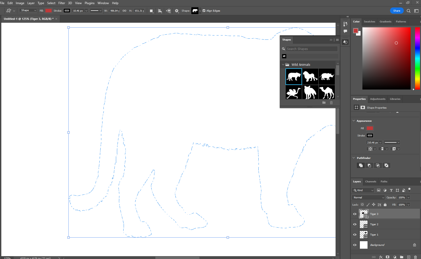Switch to the Channels tab
Screen dimensions: 421x259
(x=370, y=181)
